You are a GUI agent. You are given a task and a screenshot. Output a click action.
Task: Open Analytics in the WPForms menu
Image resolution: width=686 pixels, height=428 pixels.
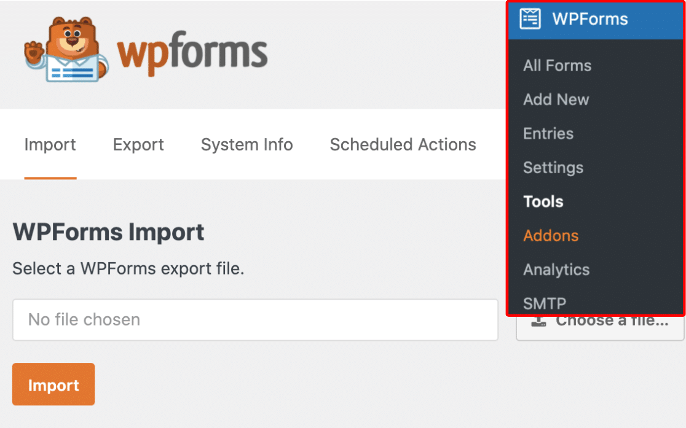tap(556, 270)
